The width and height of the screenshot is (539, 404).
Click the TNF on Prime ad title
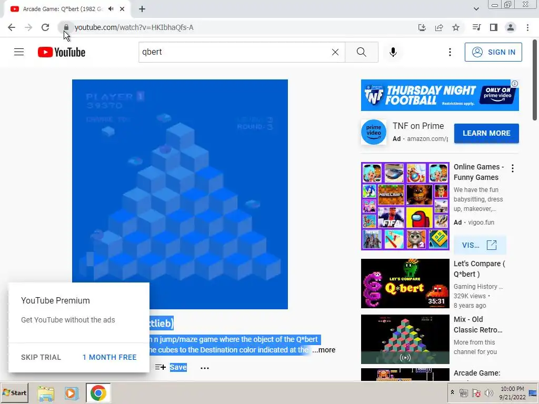[x=418, y=126]
